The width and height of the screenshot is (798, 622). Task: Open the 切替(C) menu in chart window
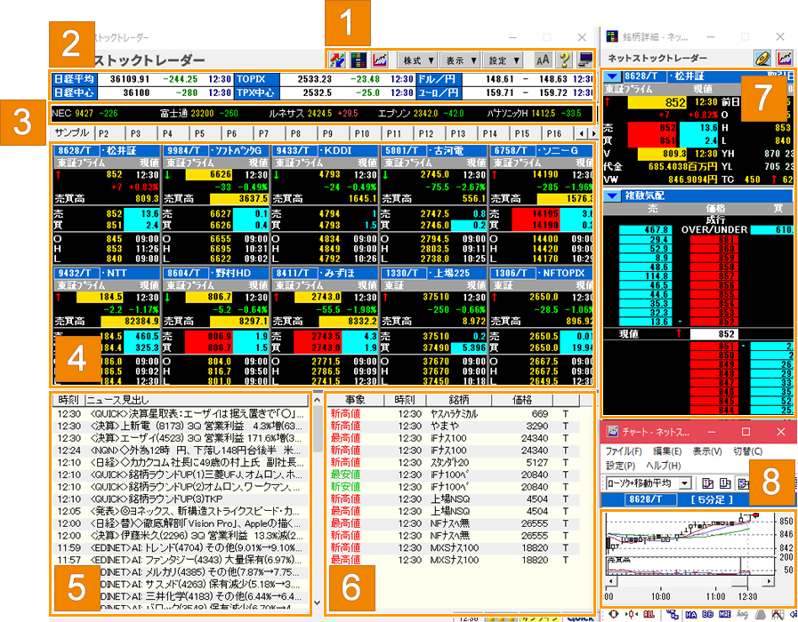(747, 451)
